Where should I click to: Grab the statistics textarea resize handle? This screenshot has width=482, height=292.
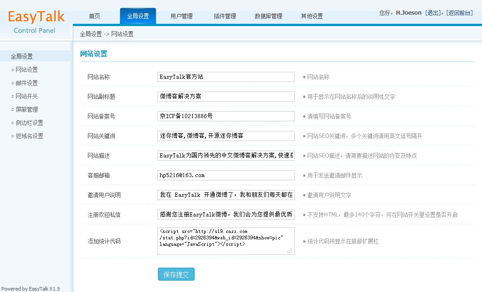tap(289, 251)
